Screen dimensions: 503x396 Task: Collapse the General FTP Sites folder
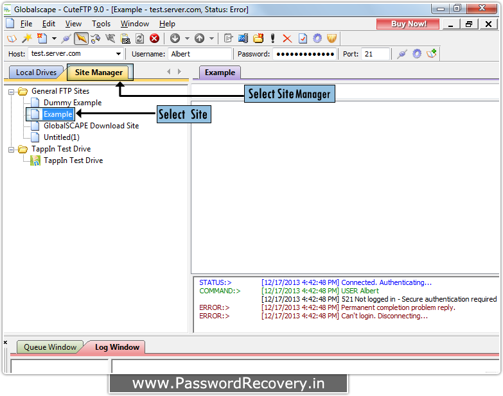(11, 92)
